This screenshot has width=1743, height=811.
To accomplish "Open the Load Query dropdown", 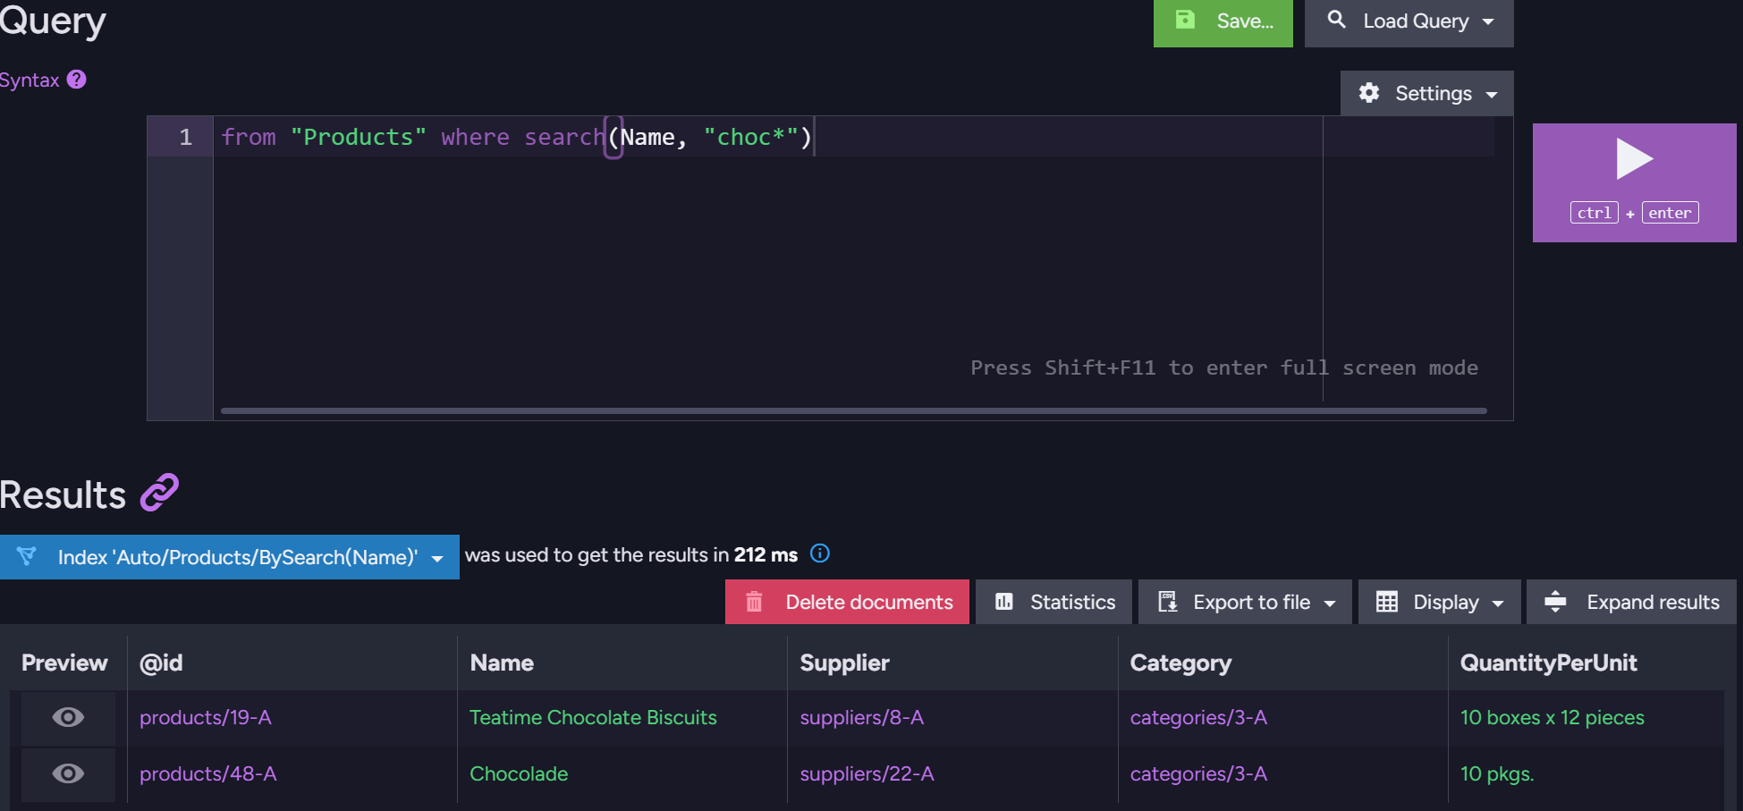I will click(1409, 21).
